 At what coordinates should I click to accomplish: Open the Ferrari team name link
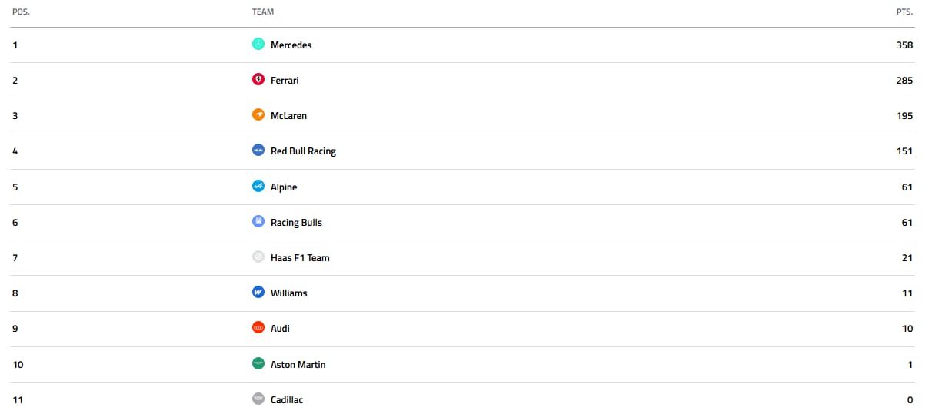click(285, 81)
